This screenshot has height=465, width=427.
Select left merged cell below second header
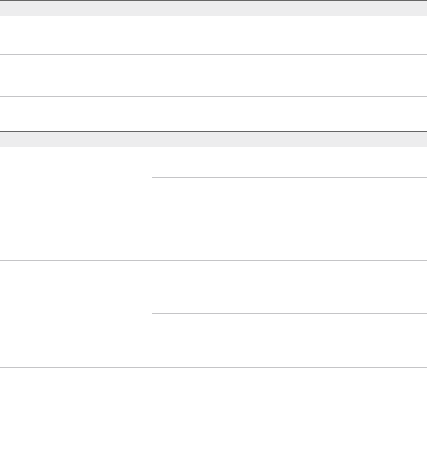[75, 177]
